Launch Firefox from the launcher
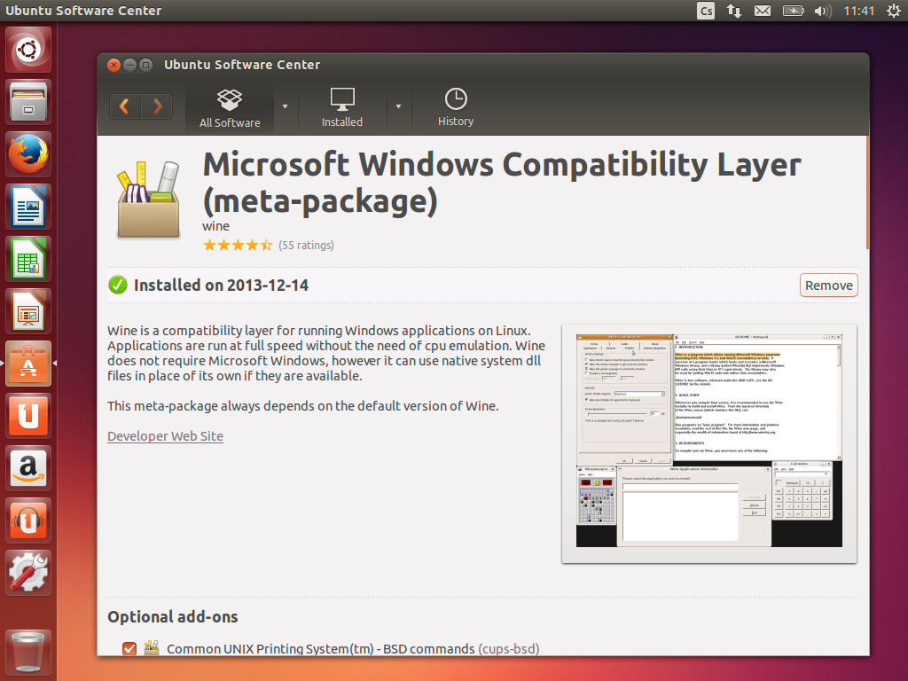Viewport: 908px width, 681px height. [x=29, y=154]
